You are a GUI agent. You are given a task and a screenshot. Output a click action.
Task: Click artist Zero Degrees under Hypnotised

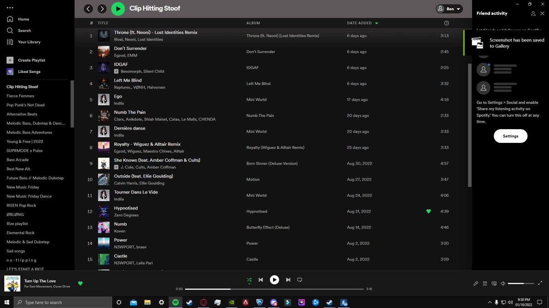(x=126, y=215)
